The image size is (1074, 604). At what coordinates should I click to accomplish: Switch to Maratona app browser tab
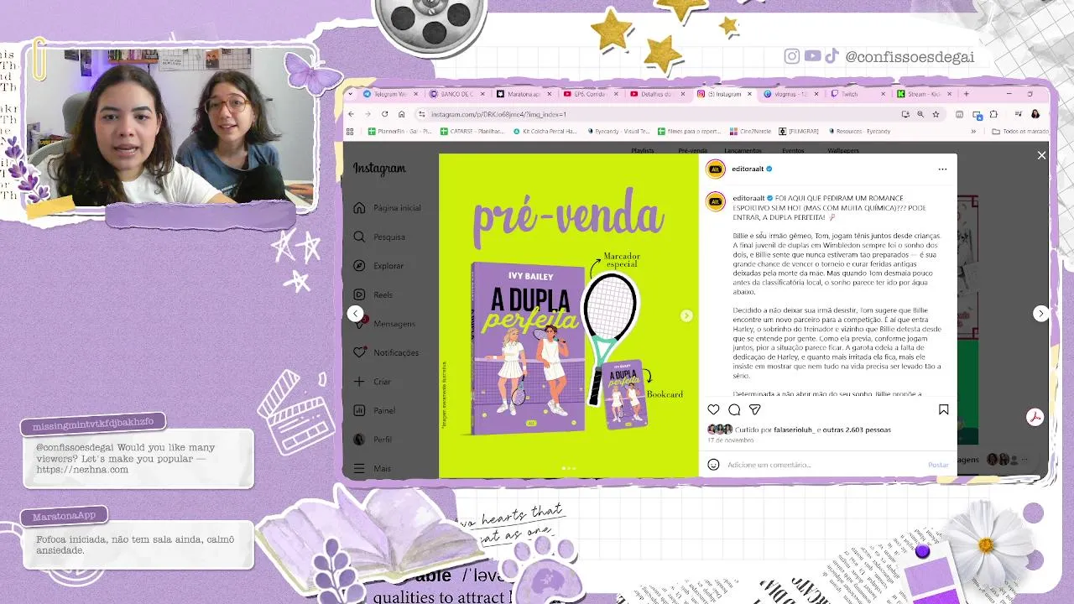point(523,94)
